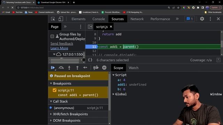Show more DevTools tabs chevron

[x=177, y=19]
